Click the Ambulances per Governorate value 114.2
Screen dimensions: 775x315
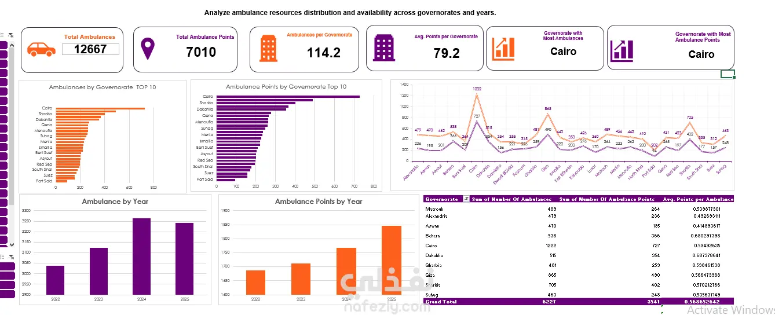coord(323,53)
